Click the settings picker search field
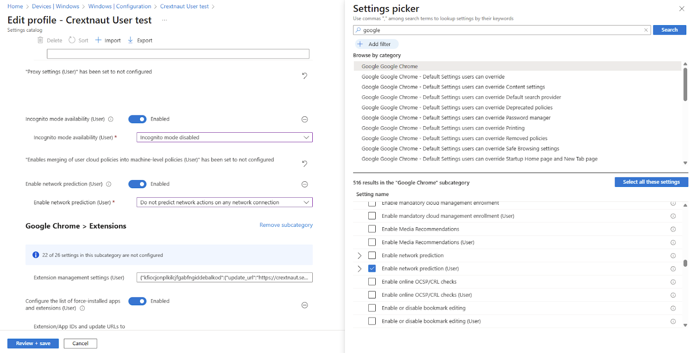Screen dimensions: 695x353 [x=502, y=30]
